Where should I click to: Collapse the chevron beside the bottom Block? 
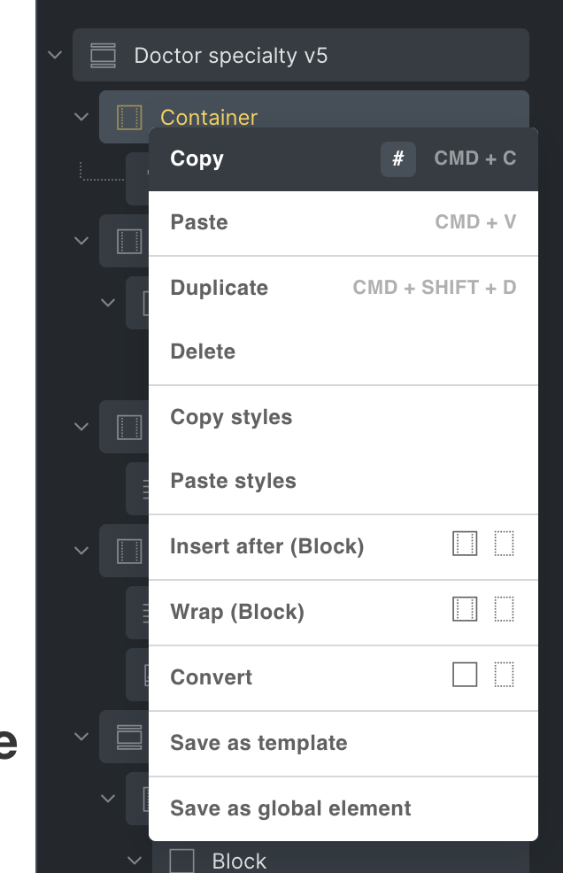pos(135,861)
